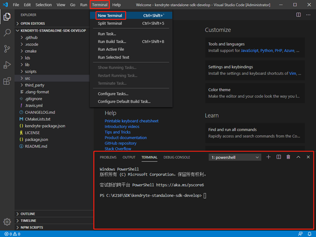Open Printable keyboard cheatsheet link

131,121
